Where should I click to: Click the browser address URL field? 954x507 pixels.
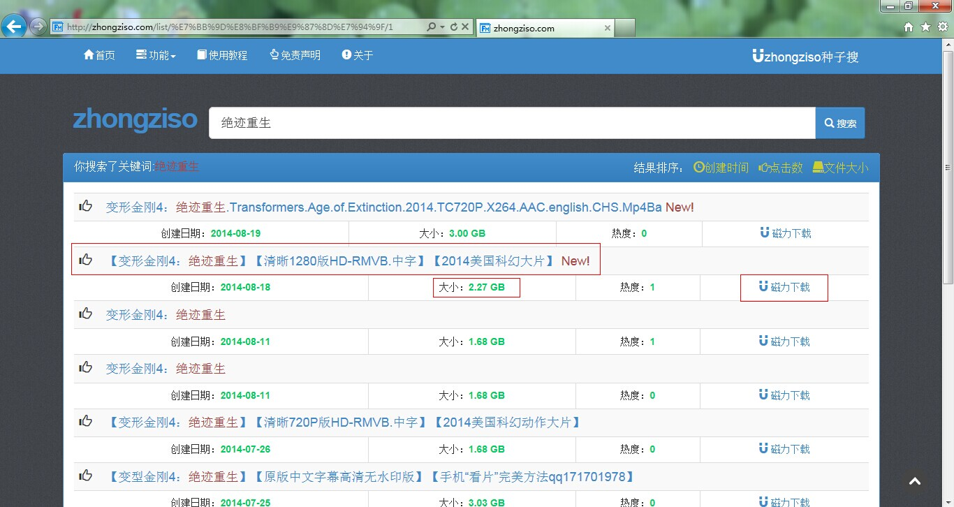click(237, 27)
